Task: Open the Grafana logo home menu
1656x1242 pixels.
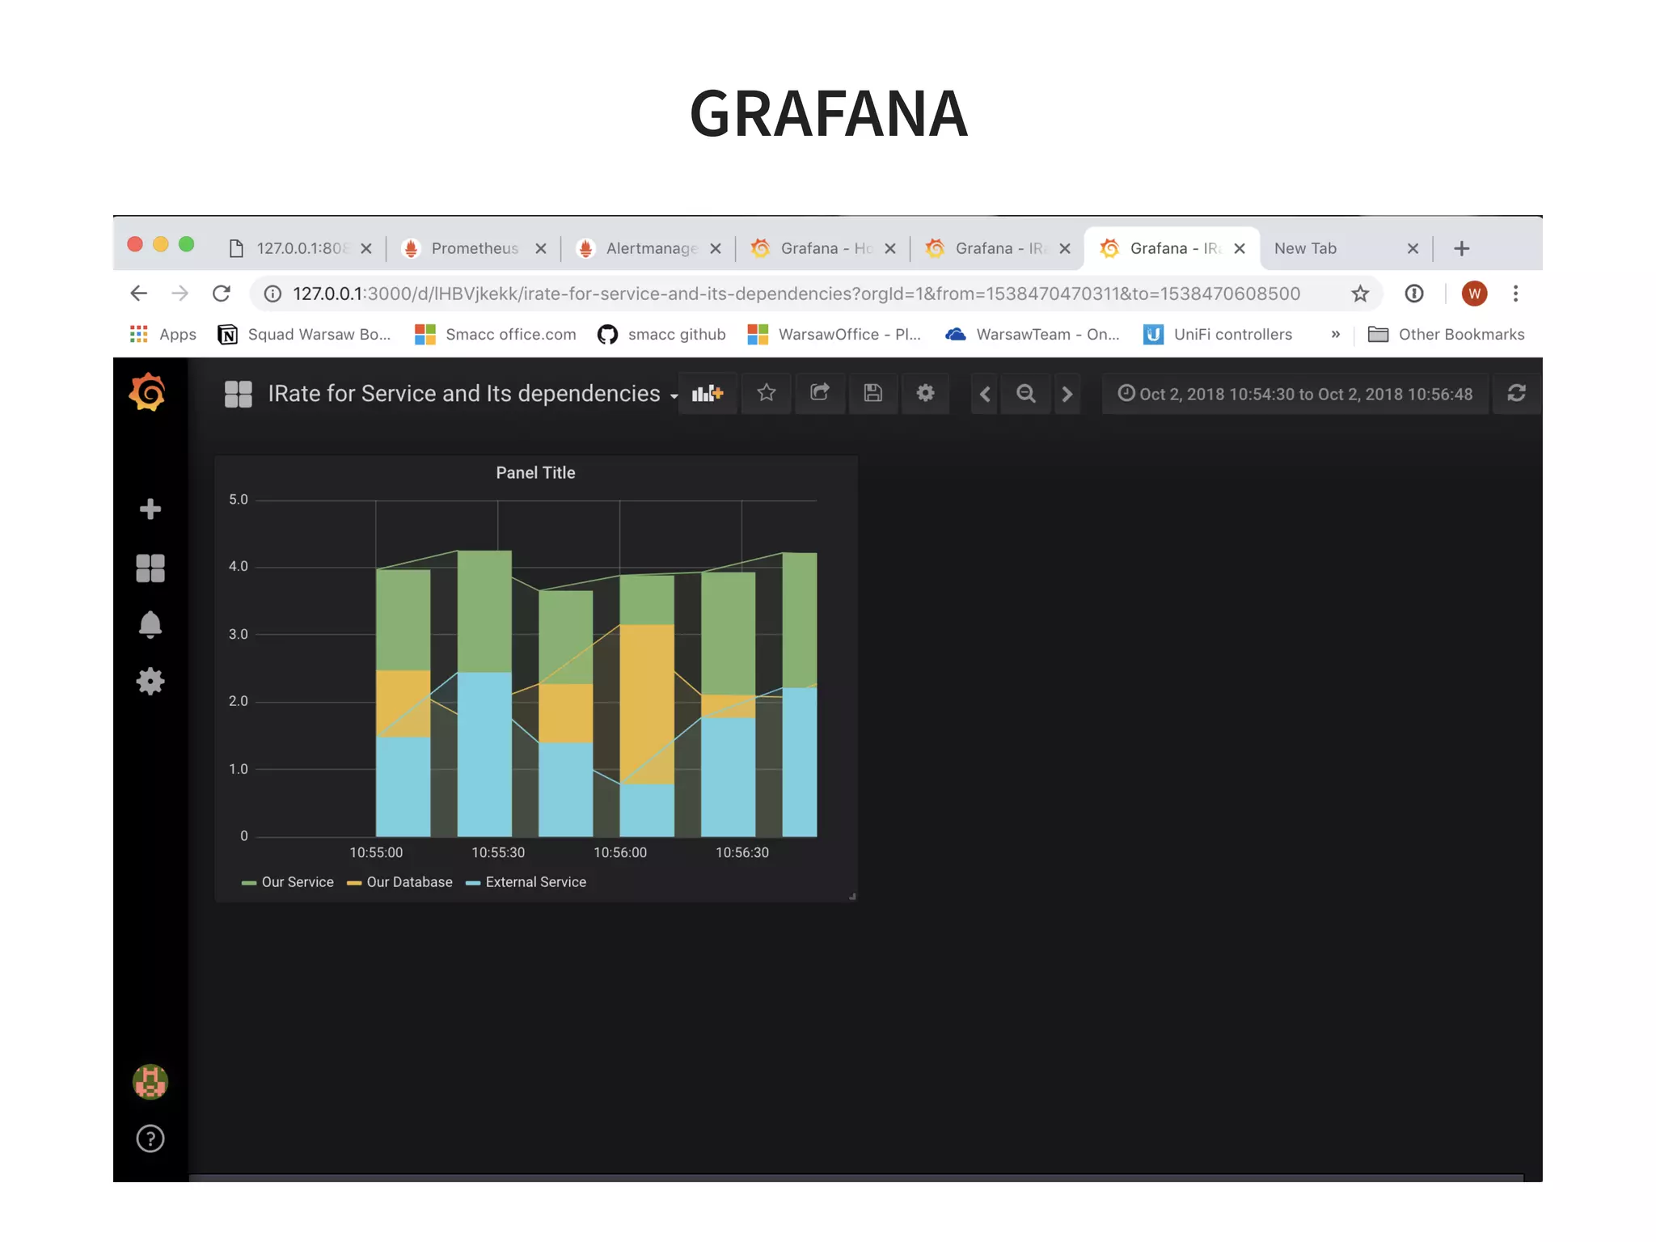Action: coord(148,392)
